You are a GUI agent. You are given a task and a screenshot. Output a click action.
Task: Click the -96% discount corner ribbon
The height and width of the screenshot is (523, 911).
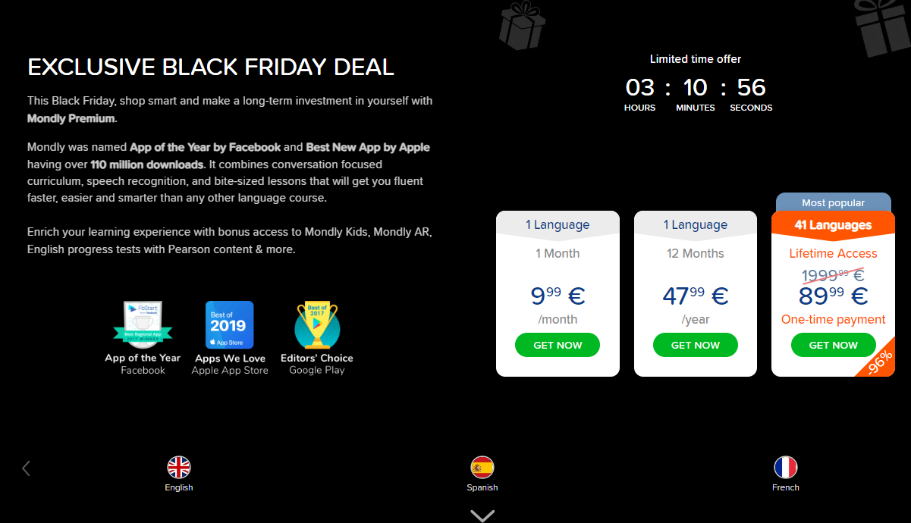tap(878, 360)
